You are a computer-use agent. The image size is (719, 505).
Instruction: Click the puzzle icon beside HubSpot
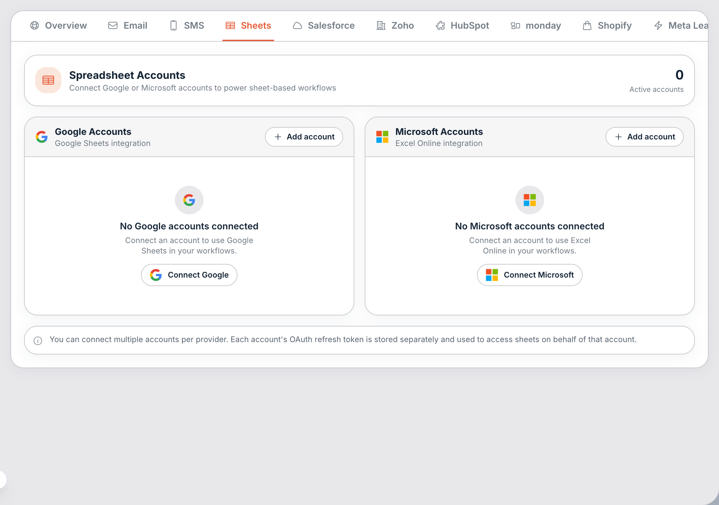pyautogui.click(x=440, y=25)
